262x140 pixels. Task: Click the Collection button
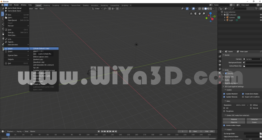click(x=254, y=119)
